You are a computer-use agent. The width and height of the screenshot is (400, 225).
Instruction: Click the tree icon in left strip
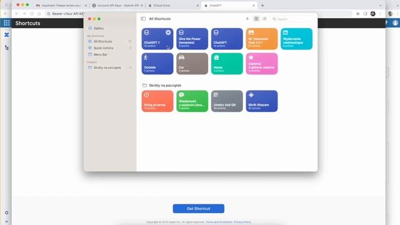[7, 47]
